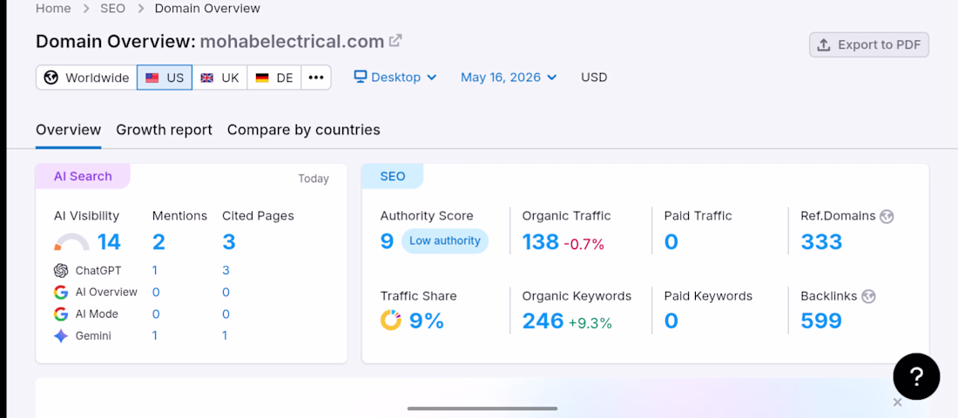Viewport: 958px width, 418px height.
Task: Select the DE database button
Action: [x=274, y=78]
